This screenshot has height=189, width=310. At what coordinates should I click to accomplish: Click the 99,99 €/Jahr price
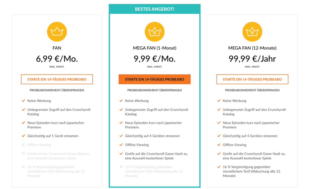(252, 59)
